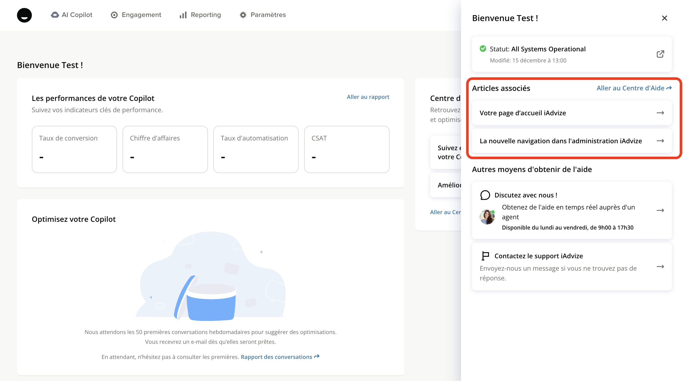Image resolution: width=683 pixels, height=381 pixels.
Task: Click the chat bubble icon
Action: [485, 195]
